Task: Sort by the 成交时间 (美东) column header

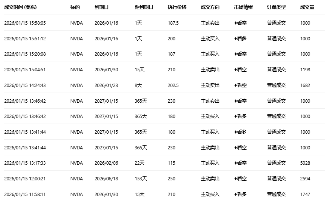Action: [21, 7]
